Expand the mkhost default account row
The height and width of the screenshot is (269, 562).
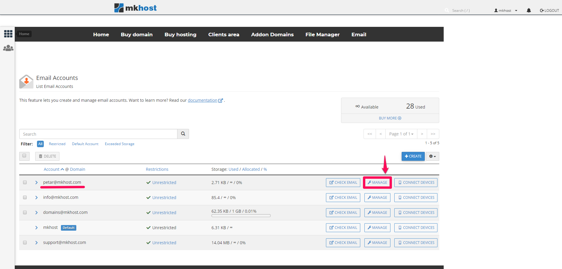point(36,228)
